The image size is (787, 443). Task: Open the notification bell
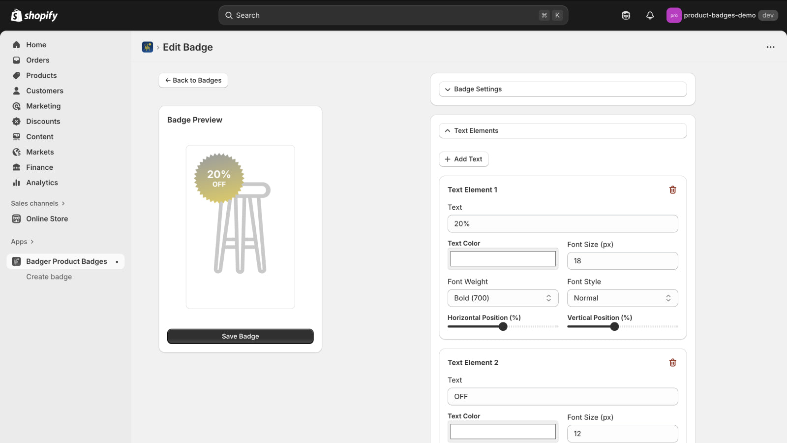coord(650,15)
